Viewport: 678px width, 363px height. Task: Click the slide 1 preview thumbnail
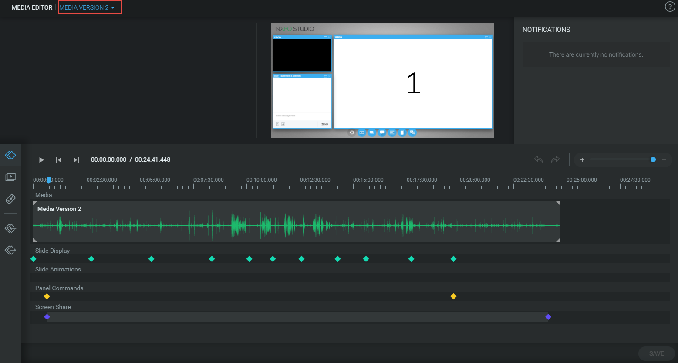[x=413, y=83]
